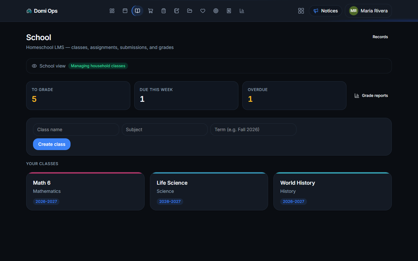Focus the Subject input field
The height and width of the screenshot is (261, 418).
pyautogui.click(x=165, y=130)
